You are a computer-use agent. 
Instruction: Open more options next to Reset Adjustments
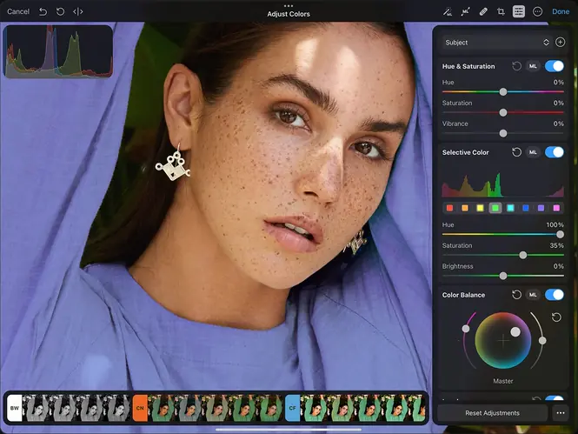[x=561, y=413]
